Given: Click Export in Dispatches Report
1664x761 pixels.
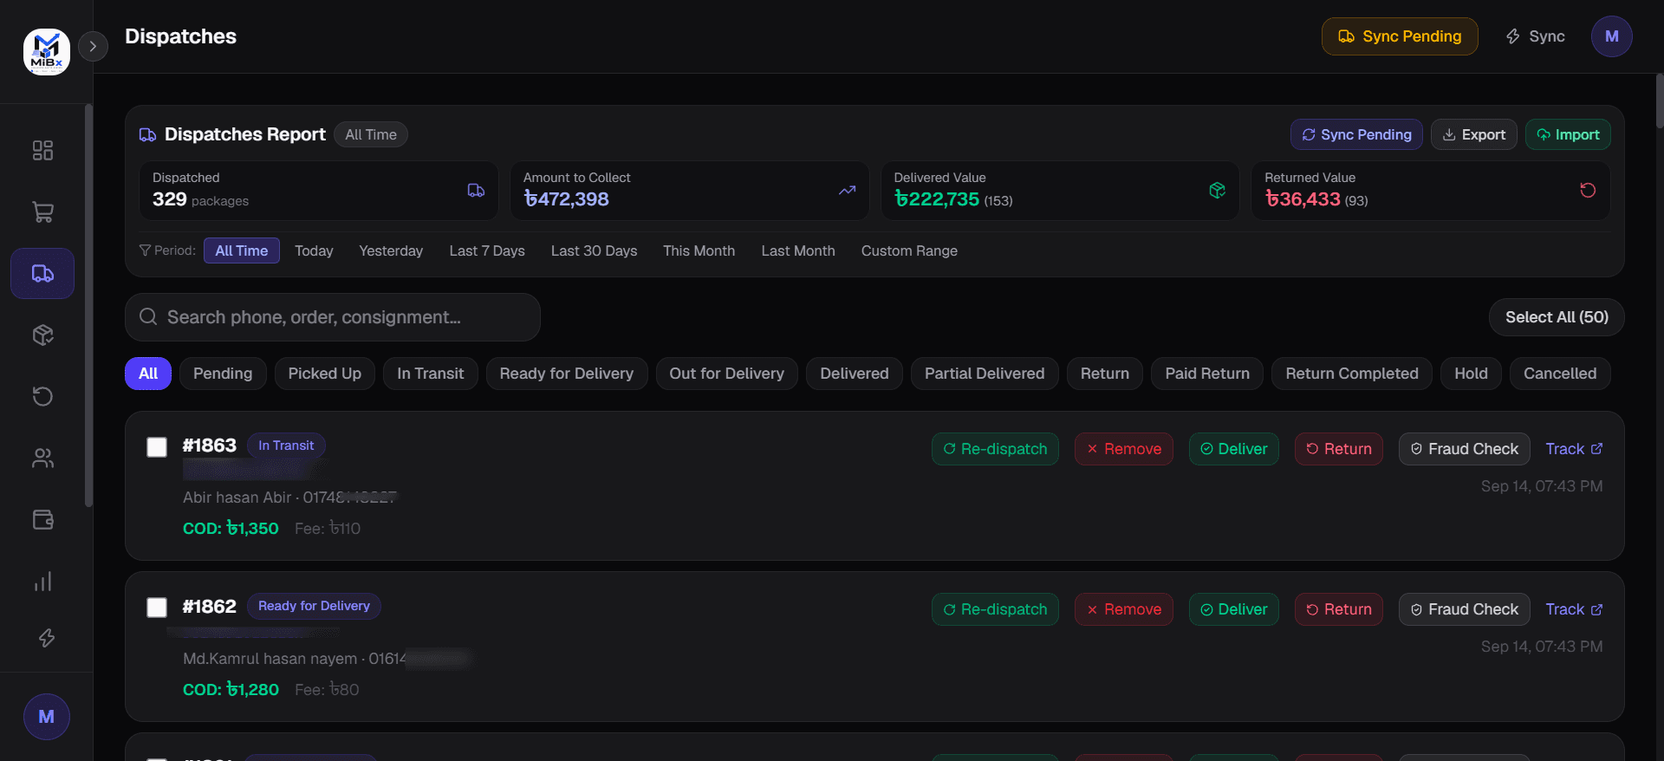Looking at the screenshot, I should click(x=1473, y=134).
